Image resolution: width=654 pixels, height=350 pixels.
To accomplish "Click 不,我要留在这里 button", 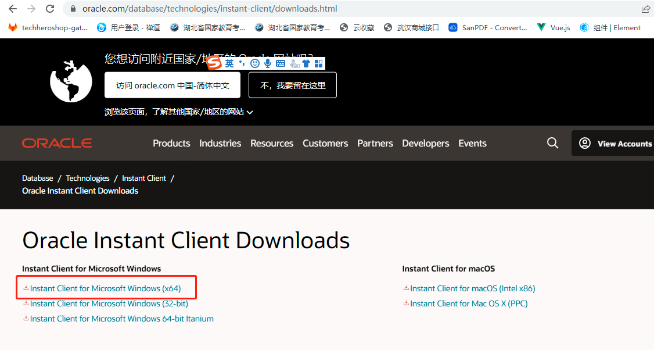I will [292, 85].
